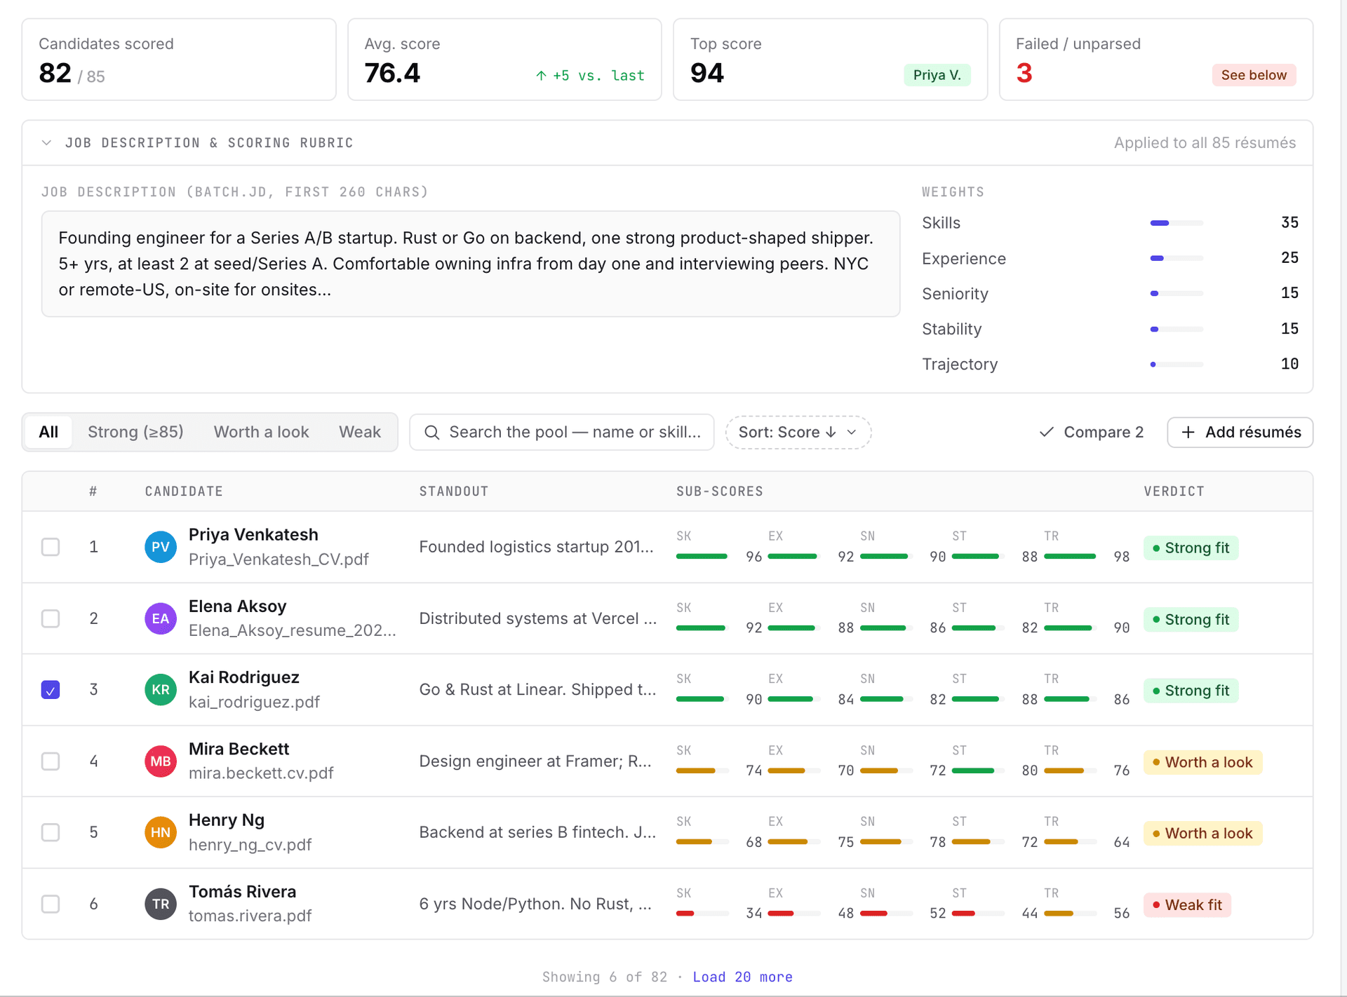Click the standout text 'Distributed systems at Vercel ...'
The height and width of the screenshot is (997, 1347).
coord(538,618)
